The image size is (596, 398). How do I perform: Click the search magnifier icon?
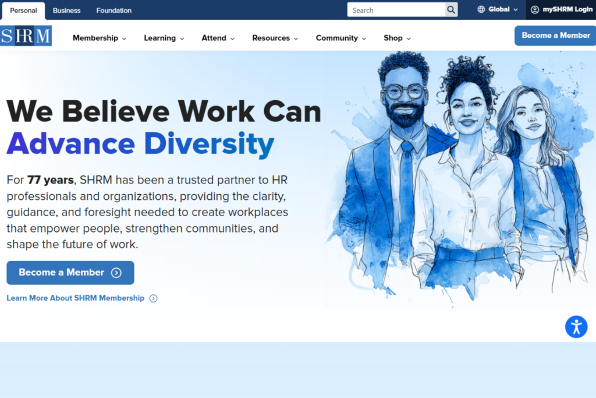click(x=451, y=10)
